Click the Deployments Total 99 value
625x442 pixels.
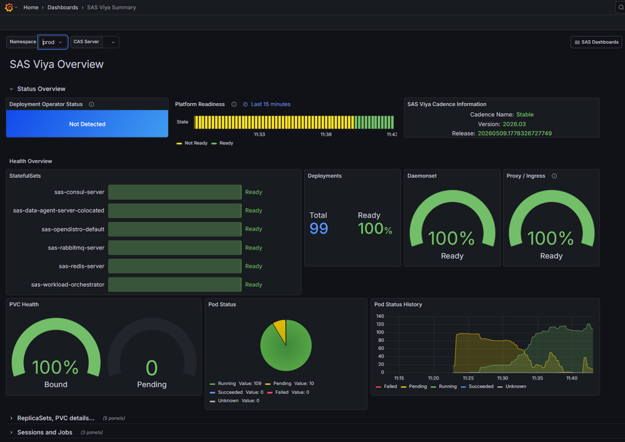tap(319, 229)
